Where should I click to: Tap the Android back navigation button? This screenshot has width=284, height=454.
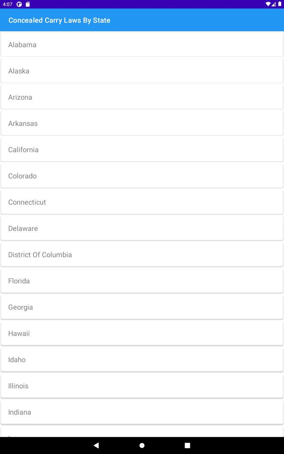96,445
